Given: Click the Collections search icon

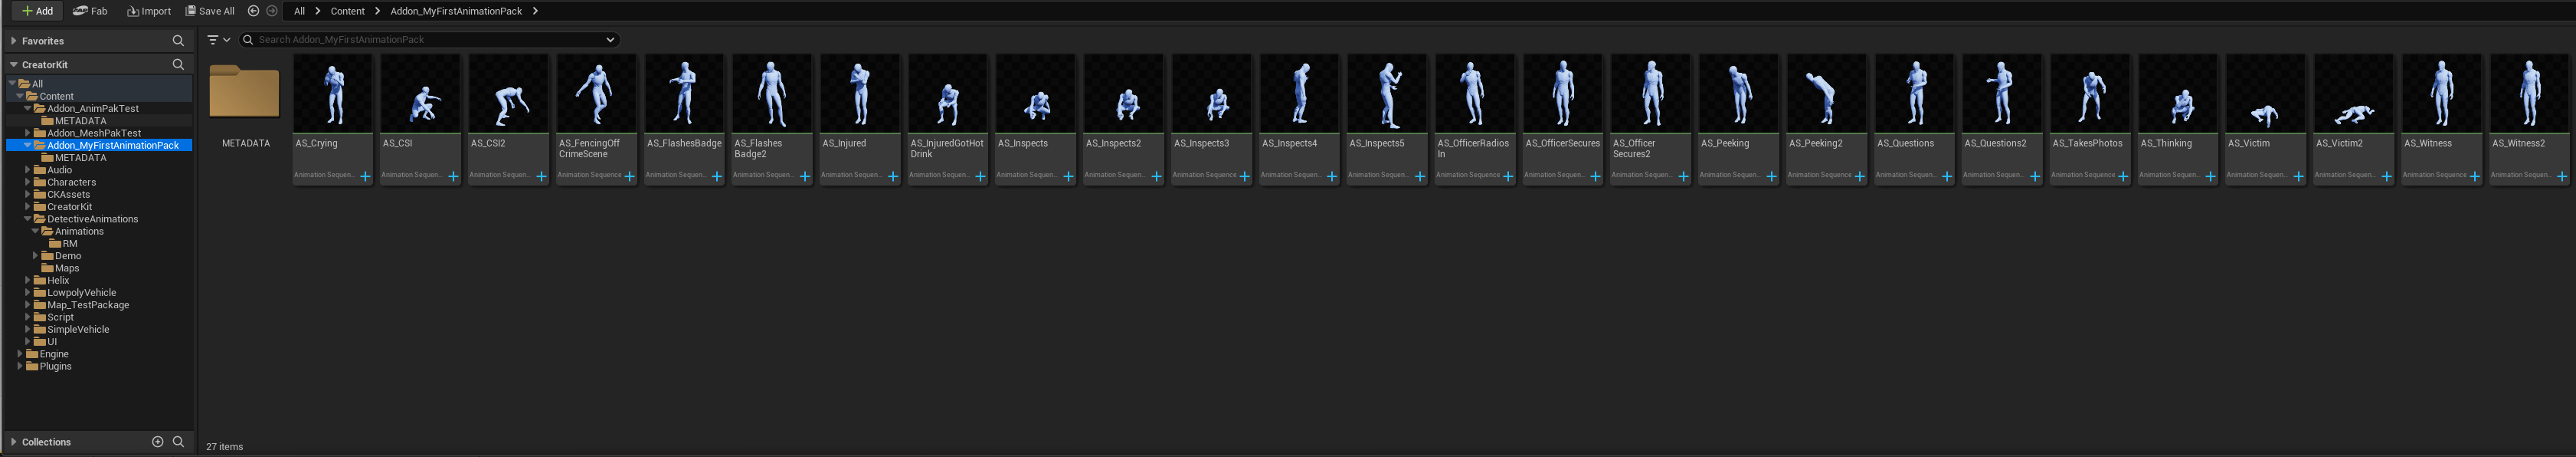Looking at the screenshot, I should [178, 442].
